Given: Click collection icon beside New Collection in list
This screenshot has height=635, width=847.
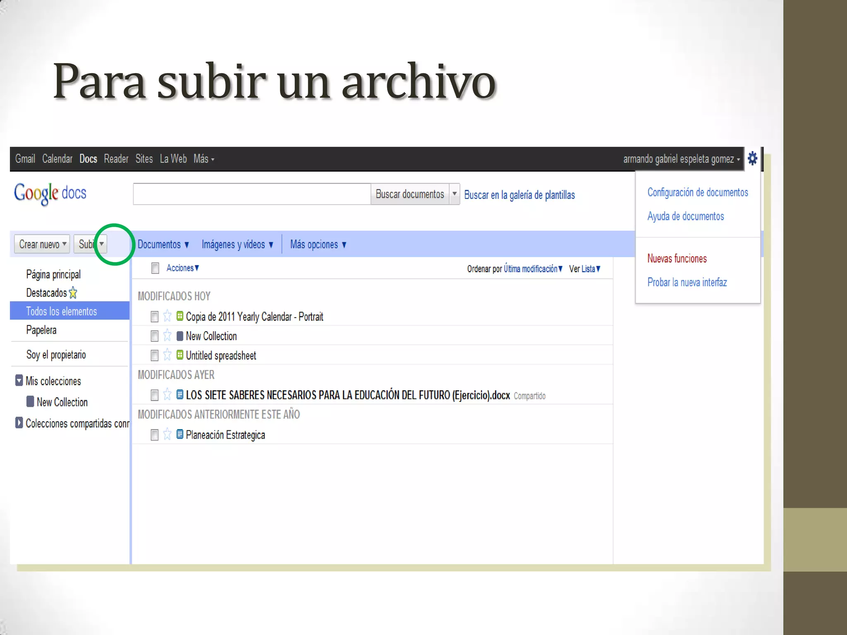Looking at the screenshot, I should tap(180, 336).
